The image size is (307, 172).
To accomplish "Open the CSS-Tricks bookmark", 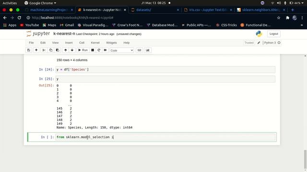I will pos(226,25).
